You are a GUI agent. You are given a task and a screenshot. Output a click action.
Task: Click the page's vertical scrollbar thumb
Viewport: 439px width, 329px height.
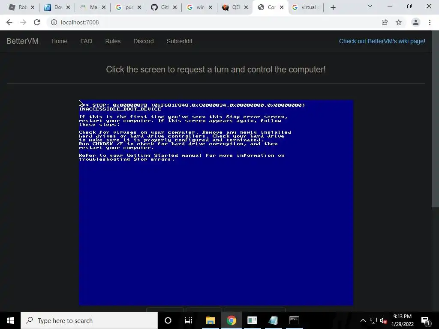435,119
